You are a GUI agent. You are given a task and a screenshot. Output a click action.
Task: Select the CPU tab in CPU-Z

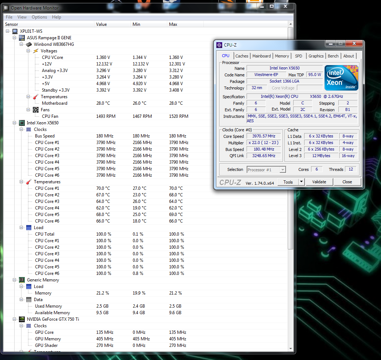click(226, 56)
